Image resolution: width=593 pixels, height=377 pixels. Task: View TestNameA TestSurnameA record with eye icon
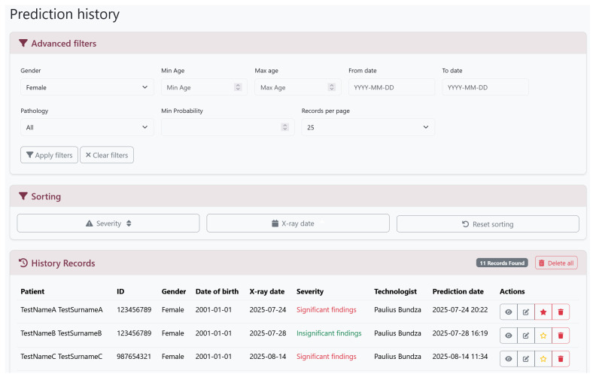click(x=508, y=312)
